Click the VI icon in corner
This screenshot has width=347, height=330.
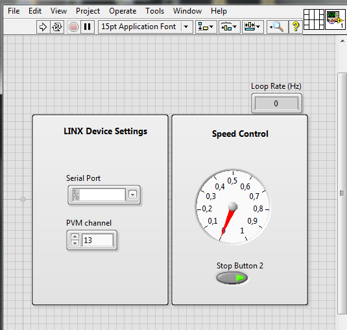pyautogui.click(x=335, y=19)
